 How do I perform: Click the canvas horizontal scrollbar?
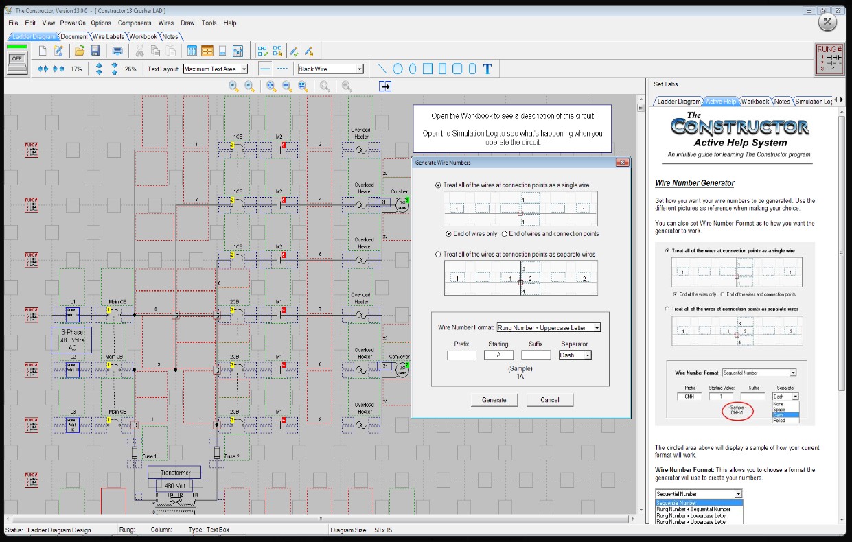[x=321, y=519]
